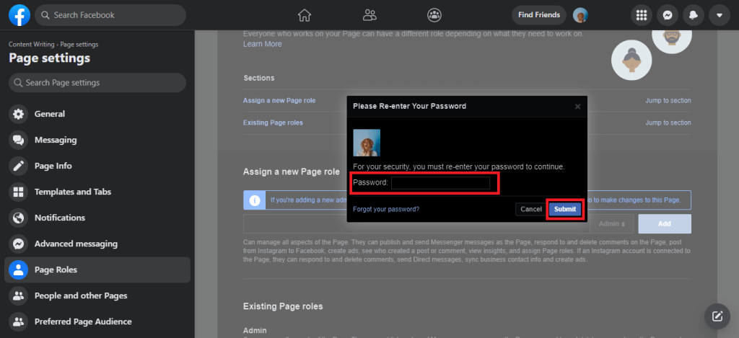Click the new message compose icon
The height and width of the screenshot is (338, 739).
coord(717,316)
